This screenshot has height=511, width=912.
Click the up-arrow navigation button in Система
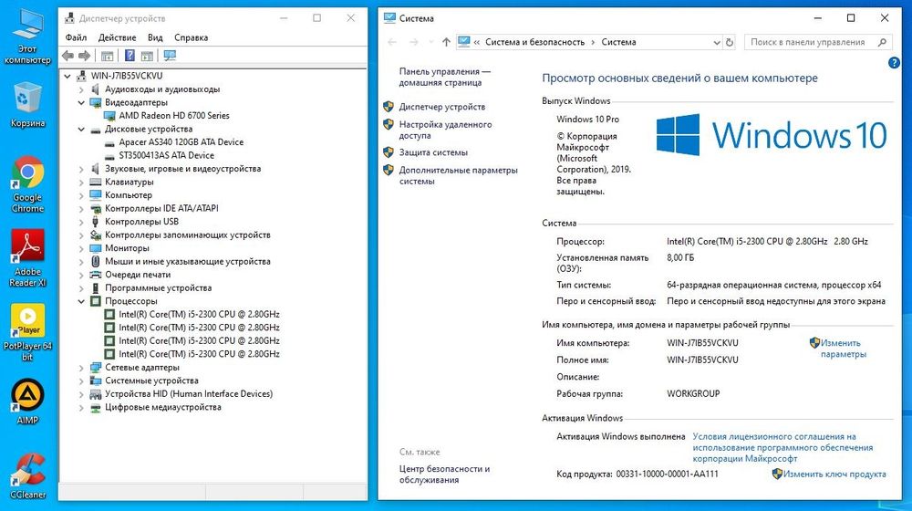tap(446, 42)
